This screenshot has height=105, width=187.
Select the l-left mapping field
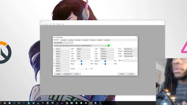click(83, 56)
